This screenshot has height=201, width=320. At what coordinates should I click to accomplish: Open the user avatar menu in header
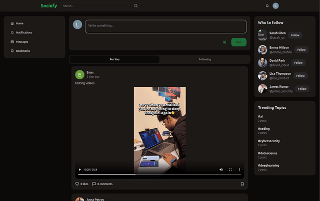[275, 5]
